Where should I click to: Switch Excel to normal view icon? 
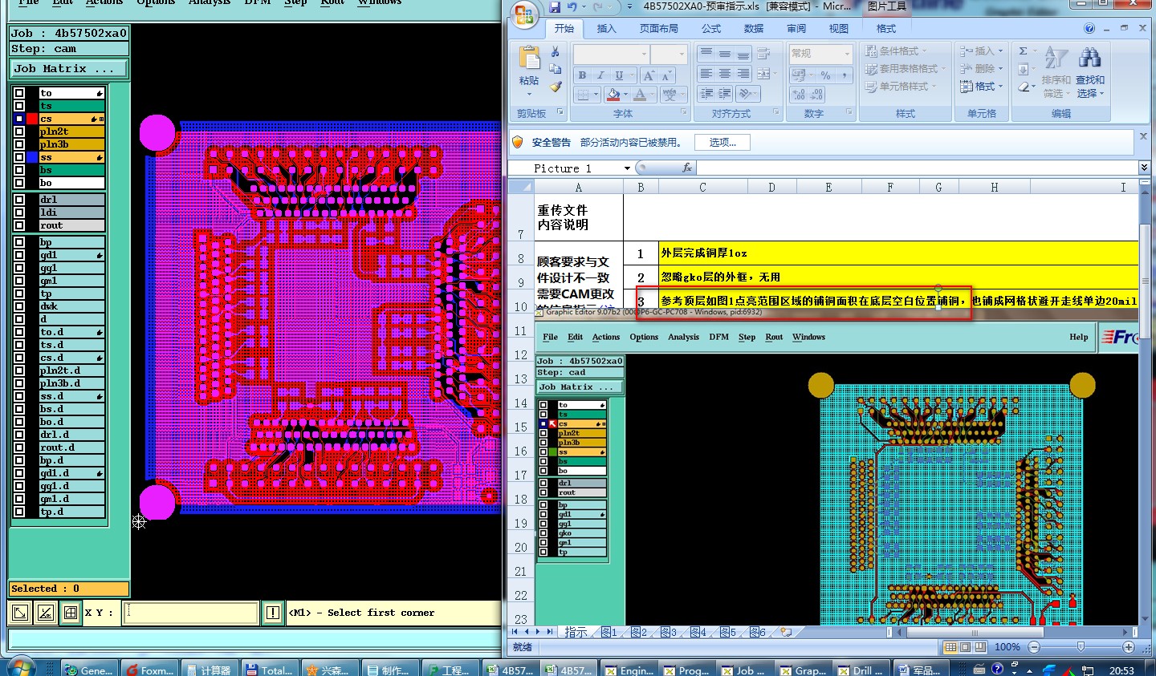950,647
